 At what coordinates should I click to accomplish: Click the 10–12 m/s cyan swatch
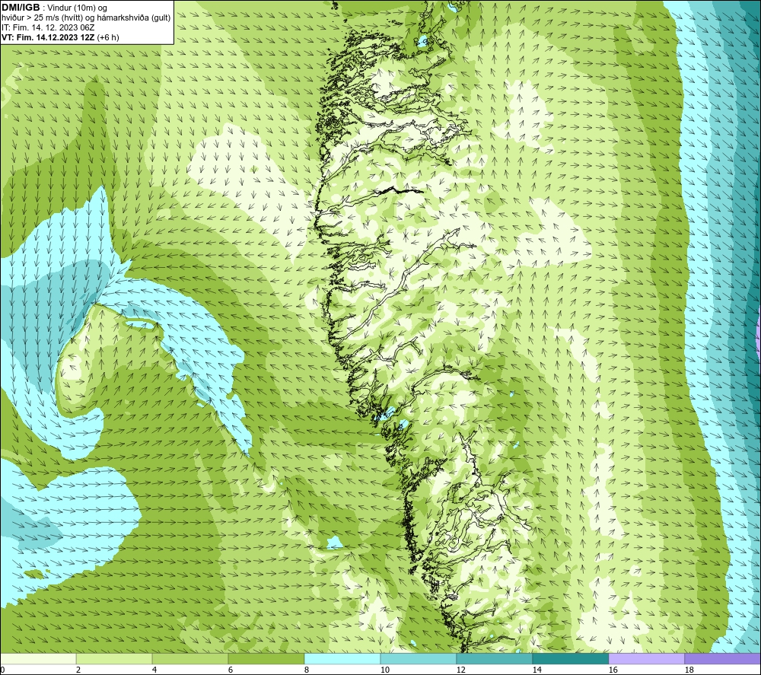(x=419, y=658)
